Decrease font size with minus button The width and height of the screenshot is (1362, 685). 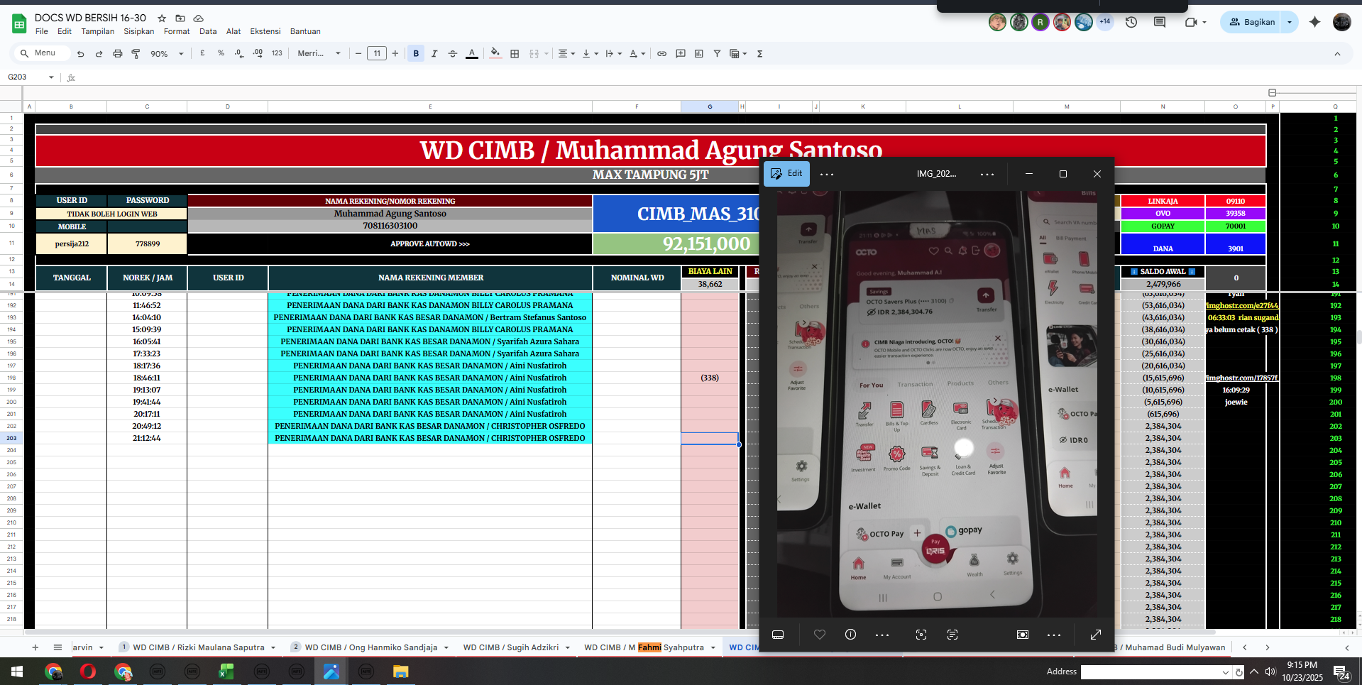(x=358, y=53)
